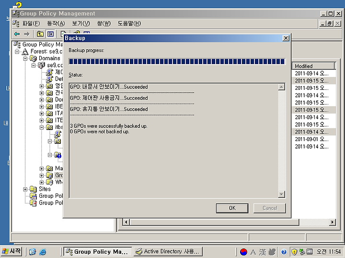Collapse the itba OU node

[42, 128]
